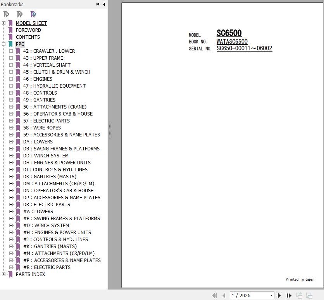Image resolution: width=324 pixels, height=300 pixels.
Task: Open 45 : CLUTCH & DRUM & WINCH
Action: point(57,72)
